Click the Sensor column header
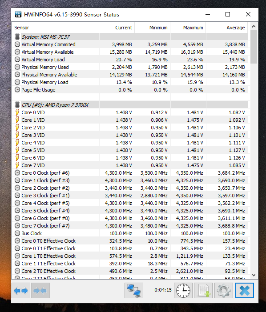 (55, 28)
